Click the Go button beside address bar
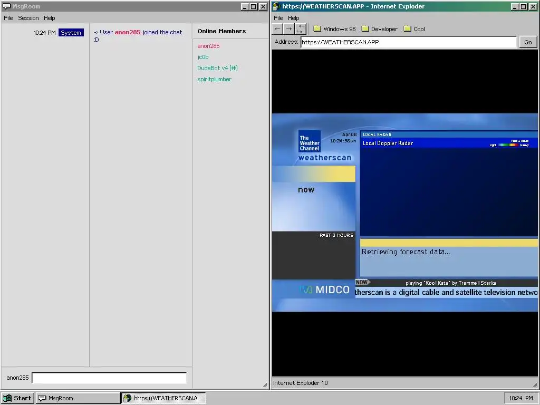The width and height of the screenshot is (540, 405). (x=528, y=42)
